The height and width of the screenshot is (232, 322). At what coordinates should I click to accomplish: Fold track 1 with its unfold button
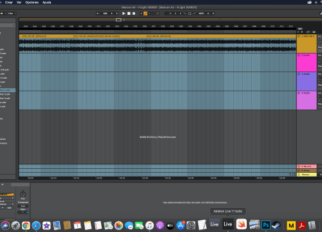point(299,36)
